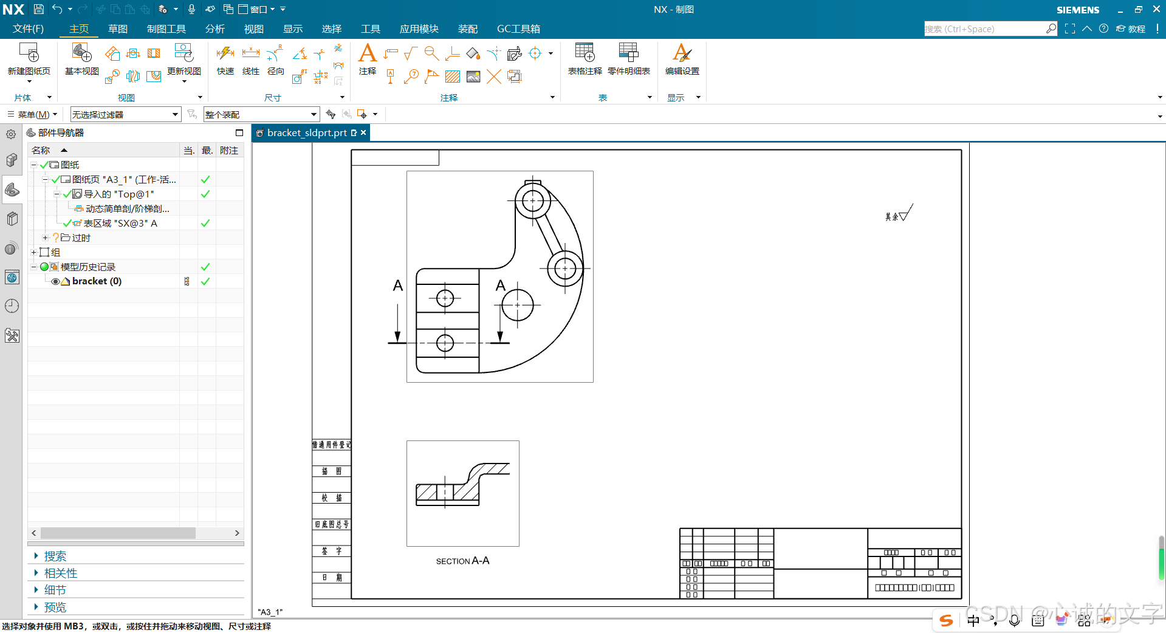The image size is (1166, 633).
Task: Toggle the 模型历史记录 green status indicator
Action: [x=44, y=267]
